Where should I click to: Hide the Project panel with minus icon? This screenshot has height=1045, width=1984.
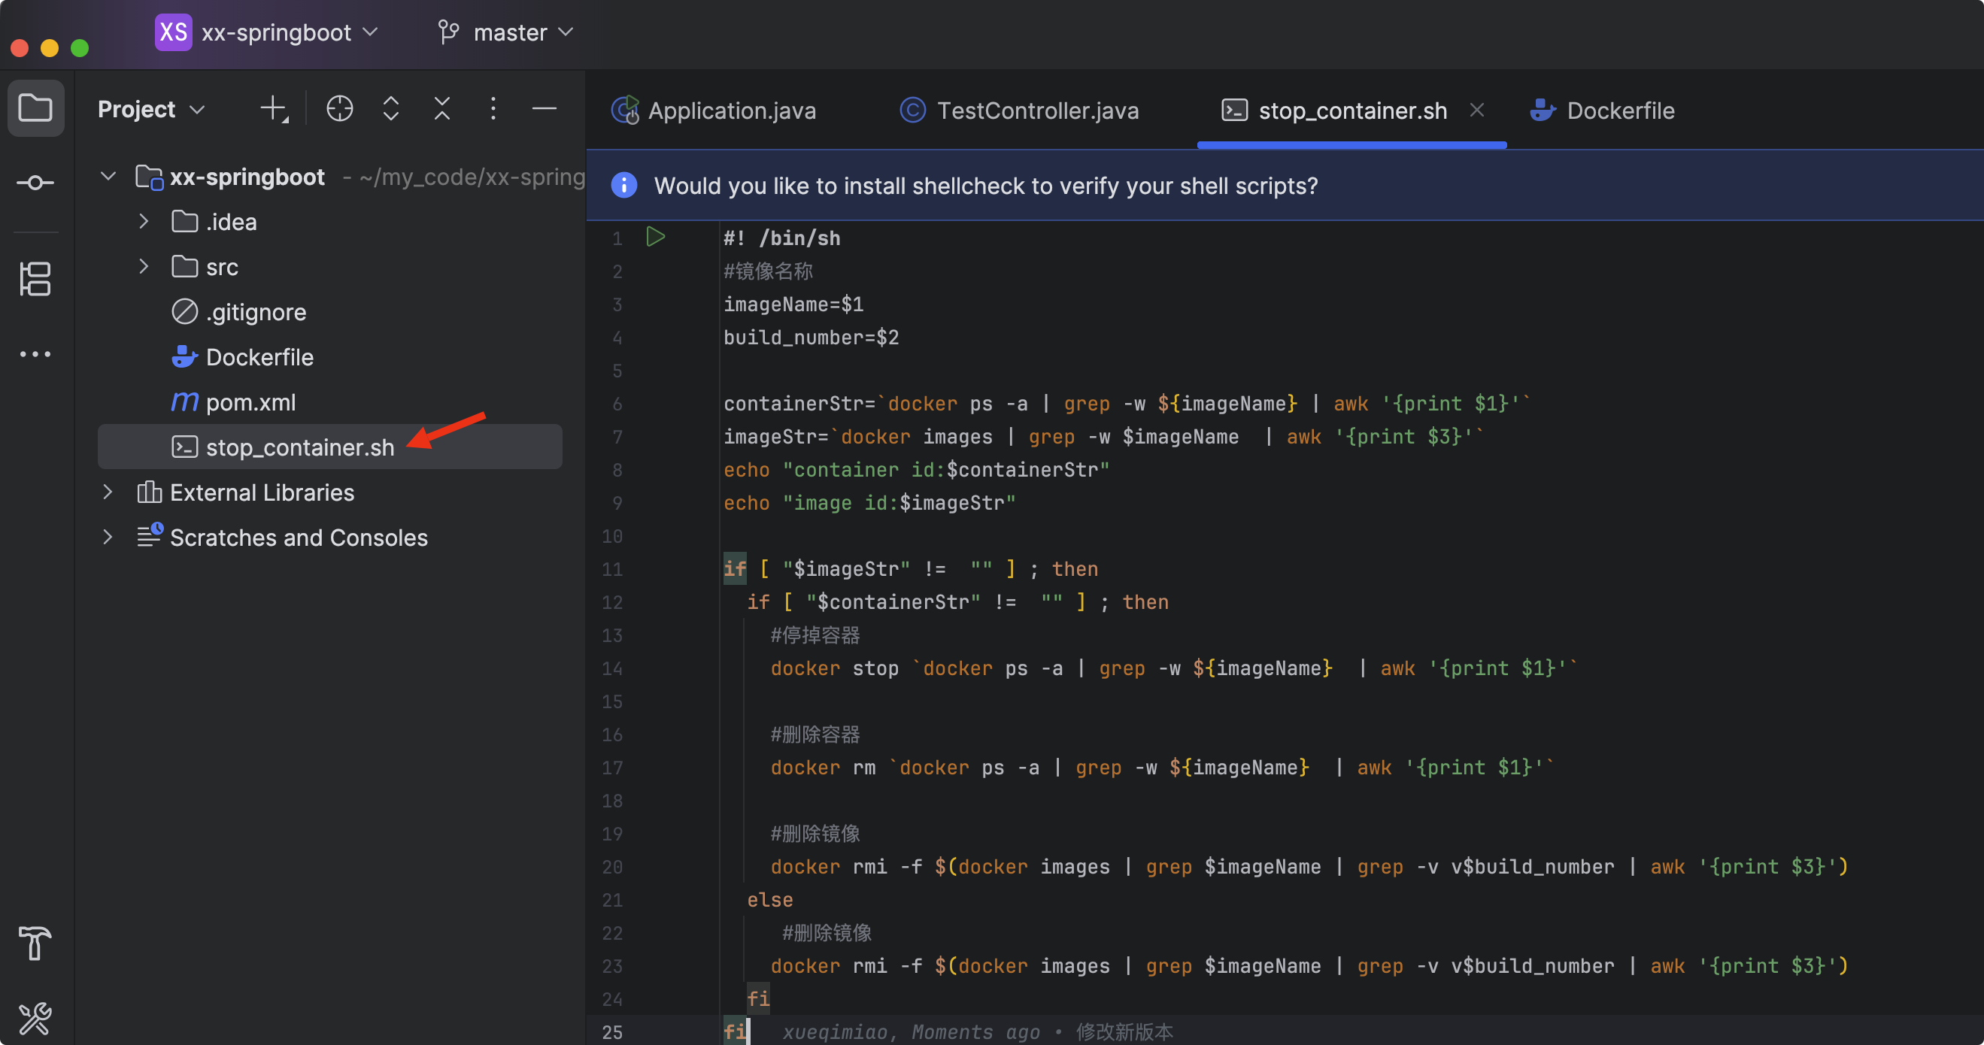pos(545,108)
